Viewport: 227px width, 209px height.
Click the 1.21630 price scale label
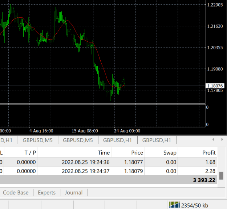(215, 26)
